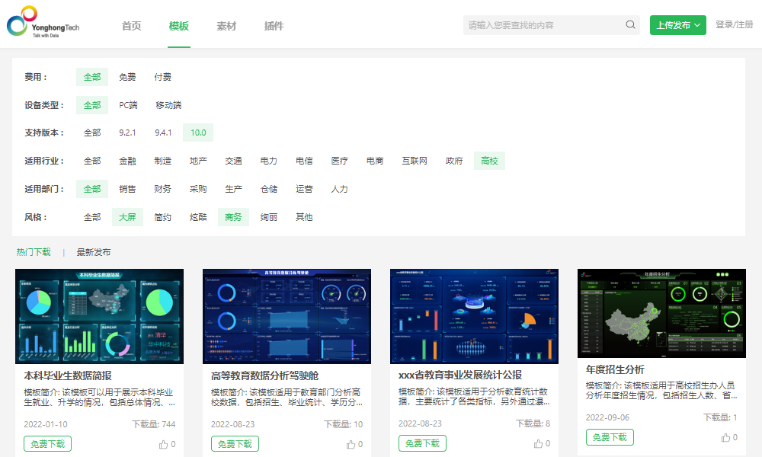The height and width of the screenshot is (457, 762).
Task: Open the 高等教育数据分析驾驶舱 thumbnail
Action: tap(286, 316)
